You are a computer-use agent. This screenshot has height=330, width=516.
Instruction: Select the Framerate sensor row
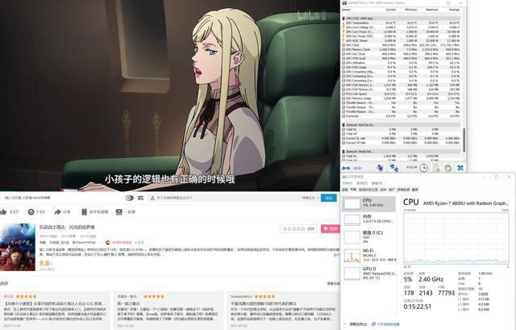(402, 116)
